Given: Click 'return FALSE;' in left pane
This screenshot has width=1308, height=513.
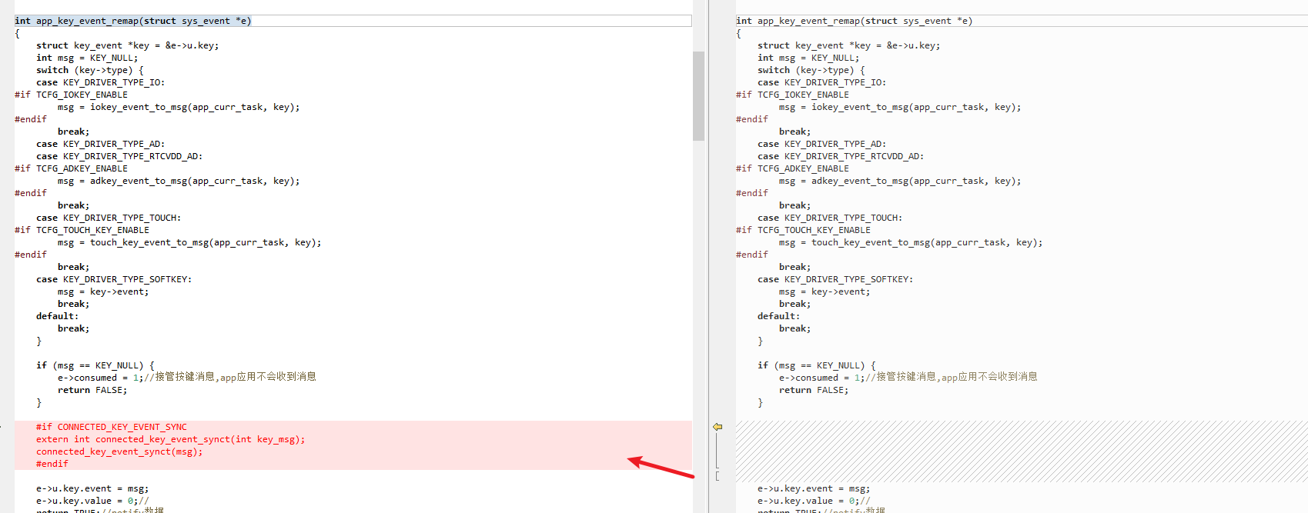Looking at the screenshot, I should [x=92, y=390].
